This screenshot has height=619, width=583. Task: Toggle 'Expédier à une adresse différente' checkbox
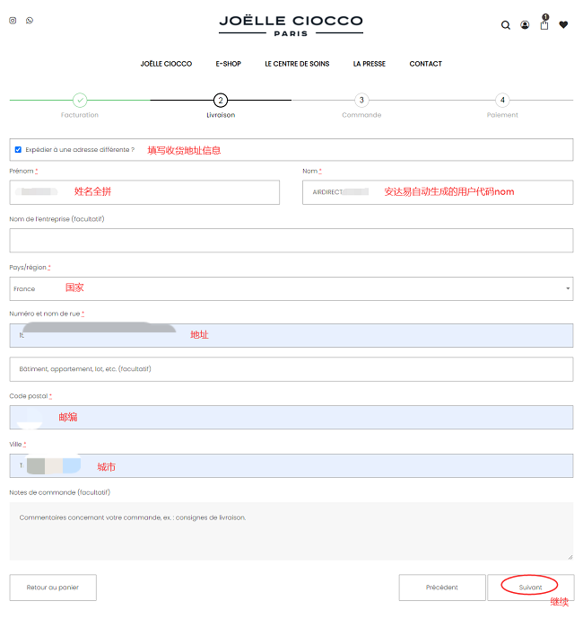pyautogui.click(x=18, y=150)
